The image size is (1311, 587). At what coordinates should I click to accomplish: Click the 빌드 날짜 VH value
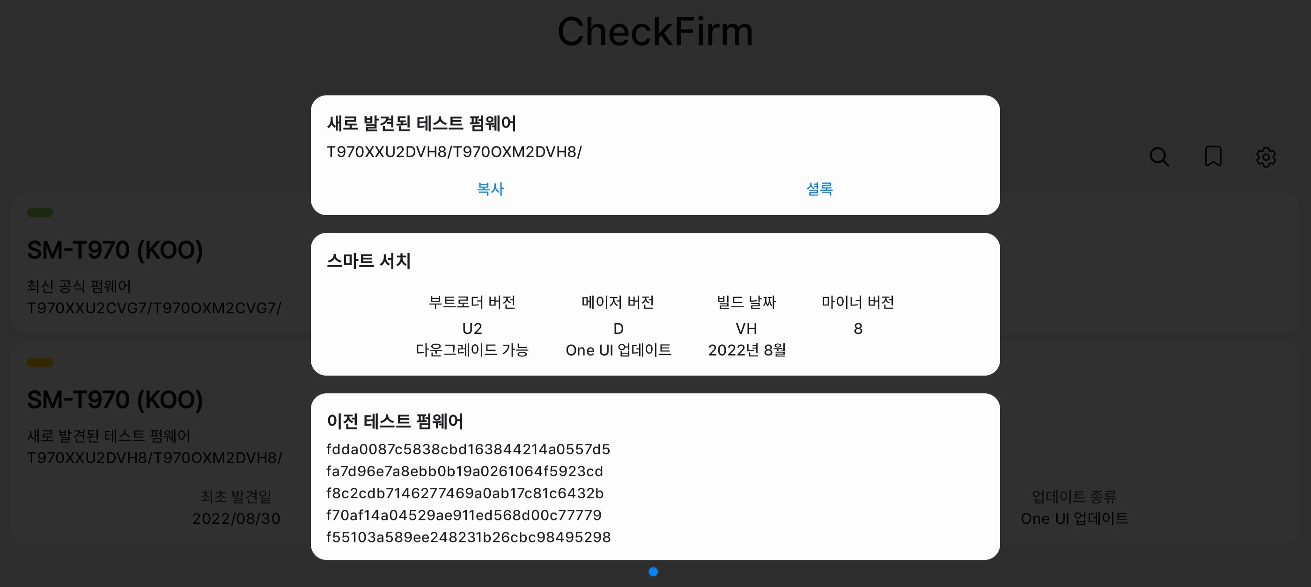click(746, 329)
